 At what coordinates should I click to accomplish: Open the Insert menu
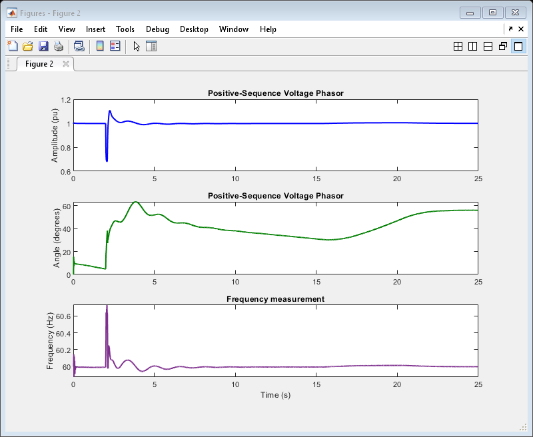(x=95, y=29)
